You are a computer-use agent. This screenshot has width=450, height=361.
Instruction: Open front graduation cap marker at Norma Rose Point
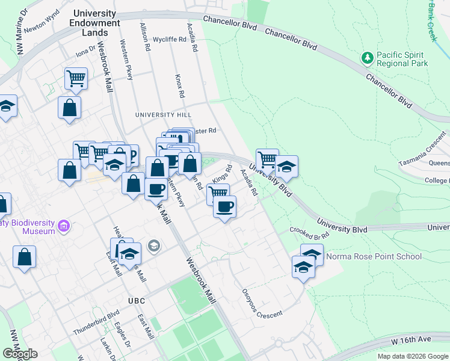[x=303, y=268]
